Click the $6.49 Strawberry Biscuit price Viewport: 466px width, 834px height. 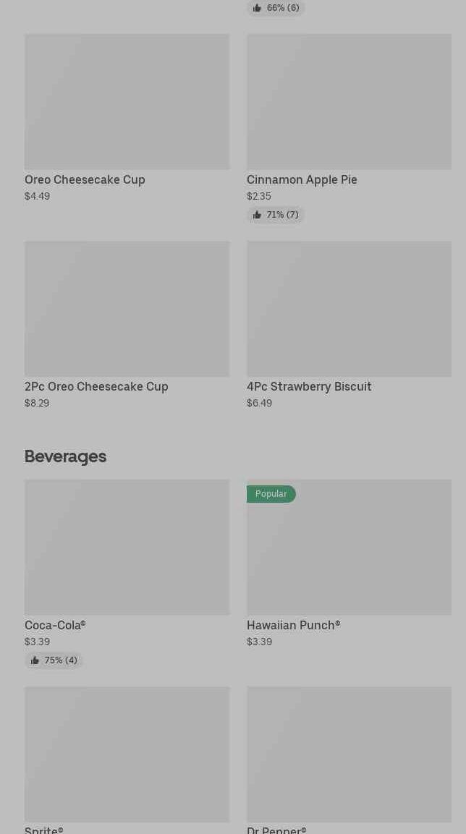click(x=259, y=404)
